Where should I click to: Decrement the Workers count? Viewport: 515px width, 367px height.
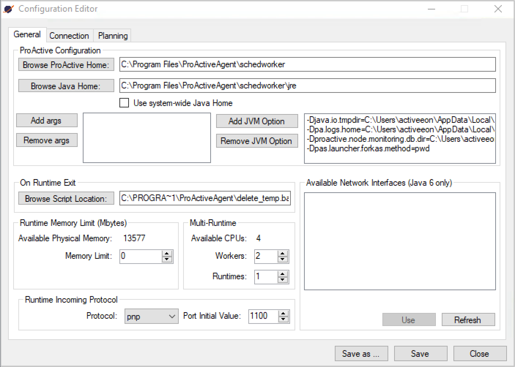coord(283,260)
